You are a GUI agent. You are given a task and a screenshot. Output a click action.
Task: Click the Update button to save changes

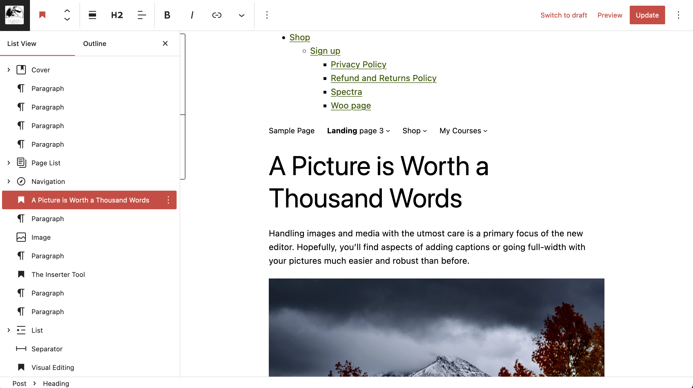pos(647,15)
